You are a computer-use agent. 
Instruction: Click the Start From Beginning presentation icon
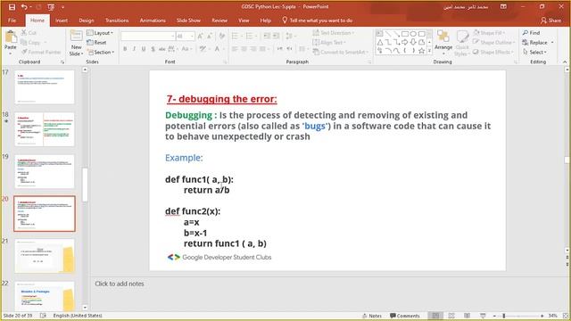[51, 7]
